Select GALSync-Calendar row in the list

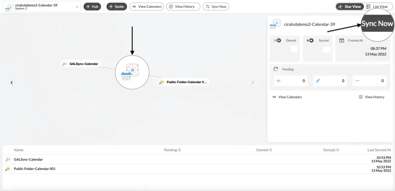(197, 159)
